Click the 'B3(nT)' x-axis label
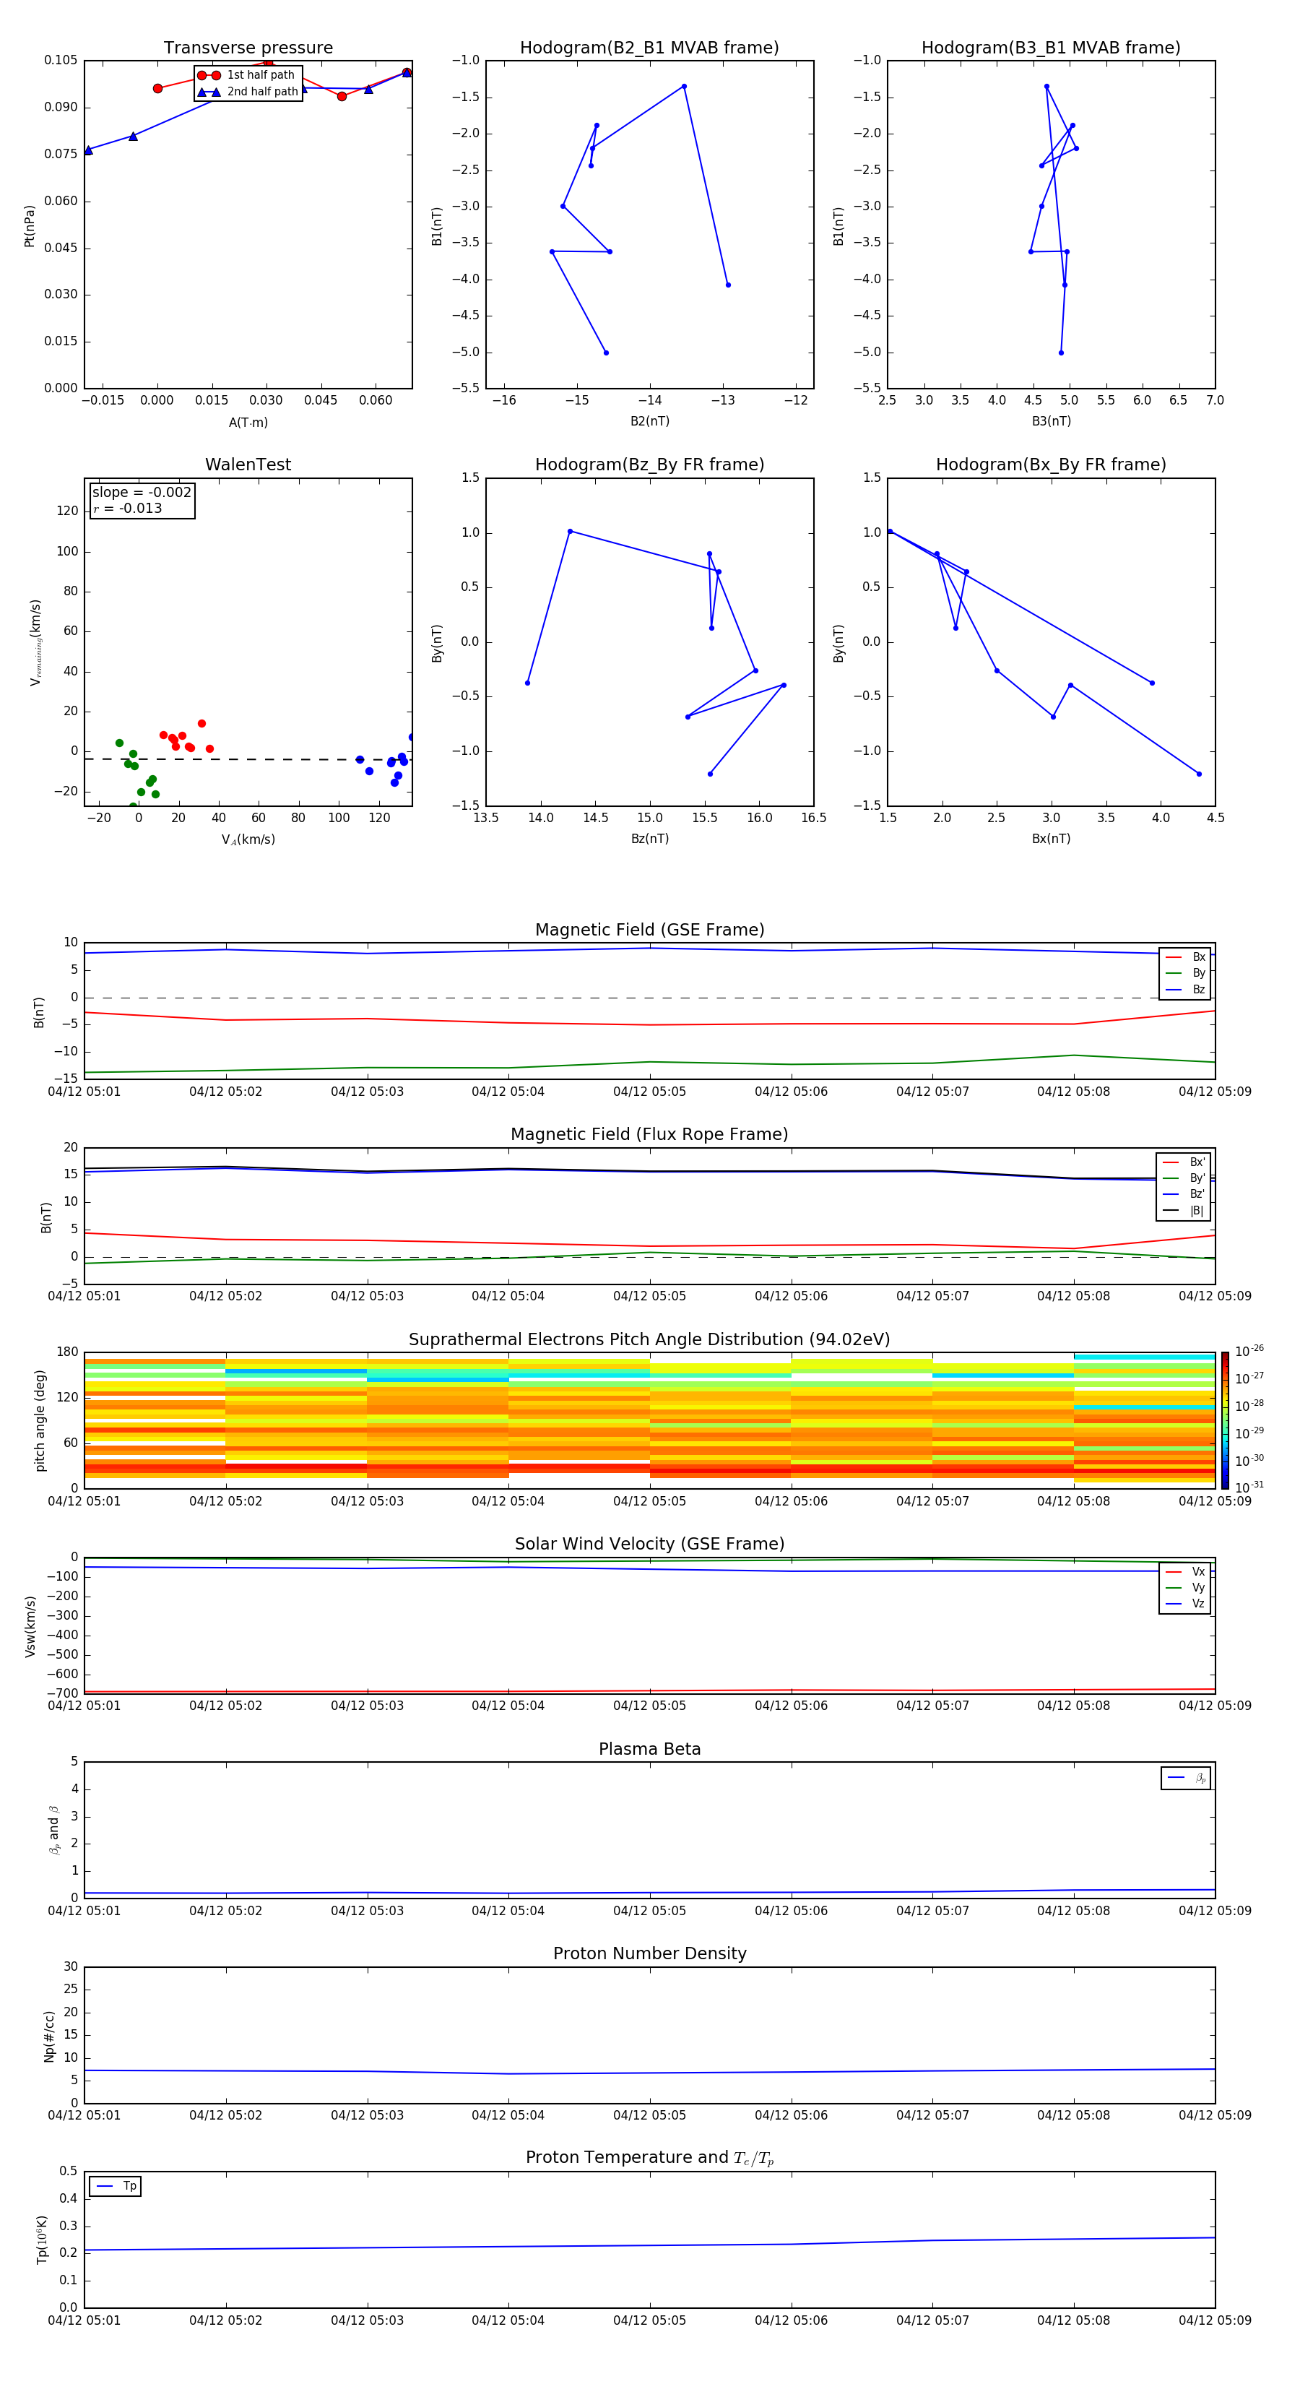Screen dimensions: 1300x2384 pyautogui.click(x=1051, y=422)
